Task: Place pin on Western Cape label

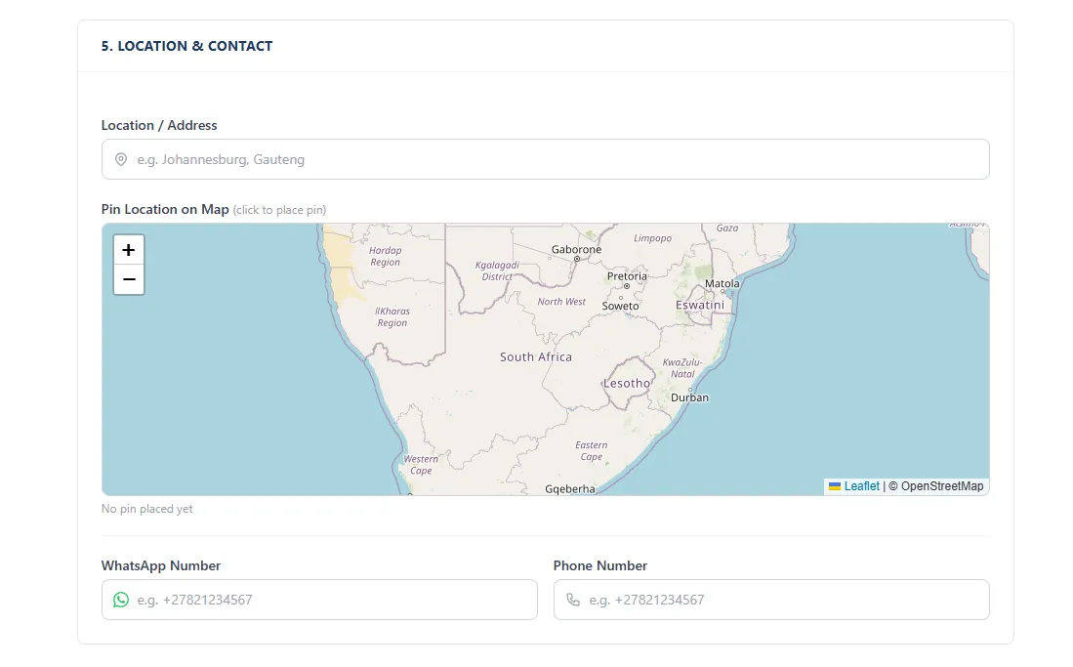Action: point(421,465)
